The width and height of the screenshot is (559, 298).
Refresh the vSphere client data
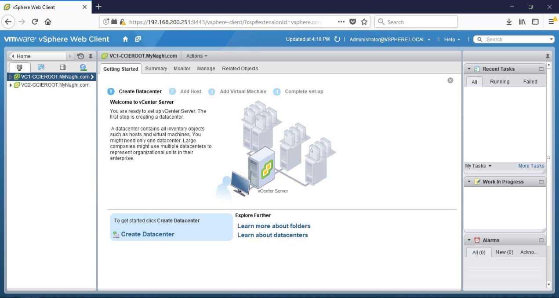click(x=337, y=39)
